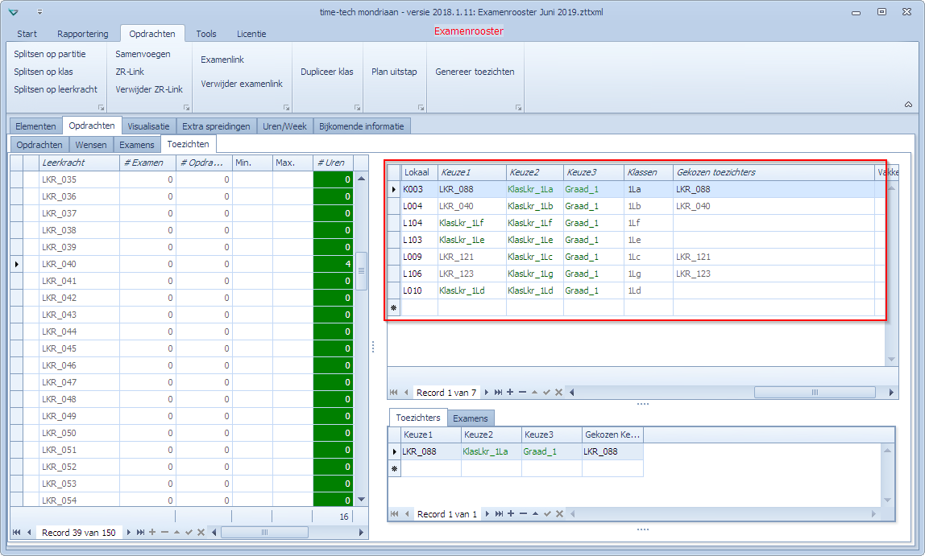Switch to the Wensen sub-tab
Screen dimensions: 925x556
[91, 144]
